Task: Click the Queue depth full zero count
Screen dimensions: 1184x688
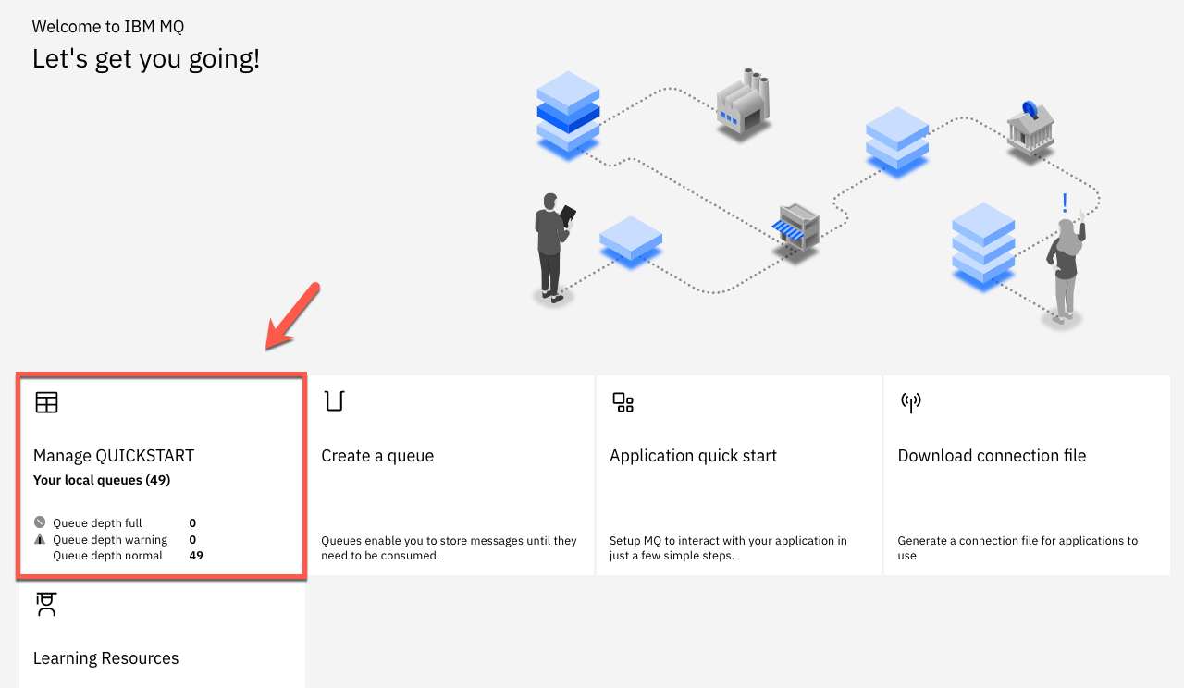Action: click(x=192, y=522)
